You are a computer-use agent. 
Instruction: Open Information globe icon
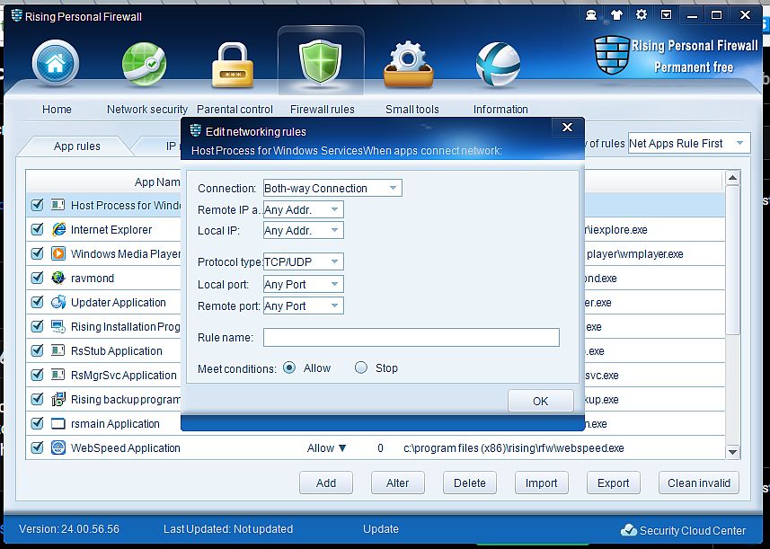point(498,65)
